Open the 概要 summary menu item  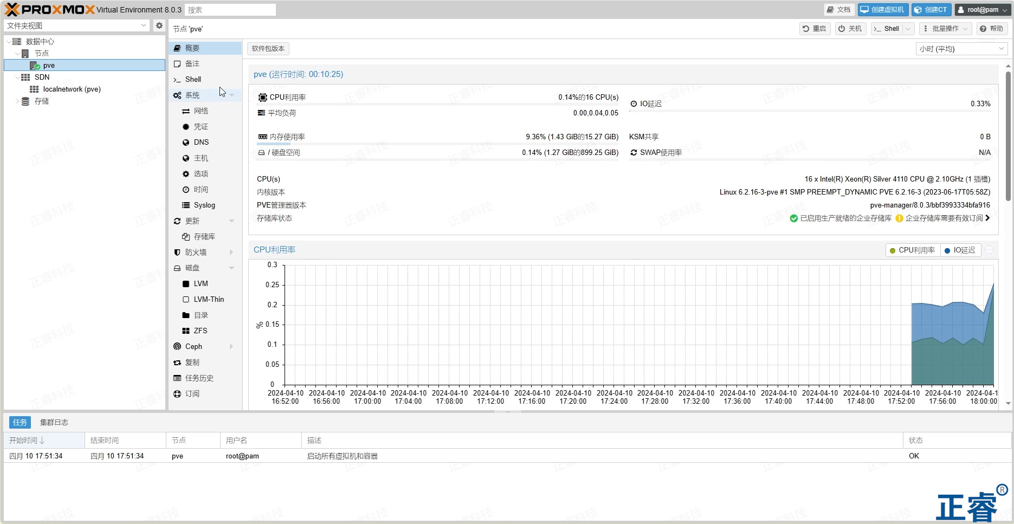(x=205, y=48)
